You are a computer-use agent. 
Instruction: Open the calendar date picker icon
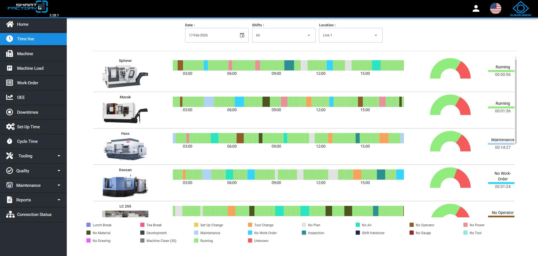[242, 35]
